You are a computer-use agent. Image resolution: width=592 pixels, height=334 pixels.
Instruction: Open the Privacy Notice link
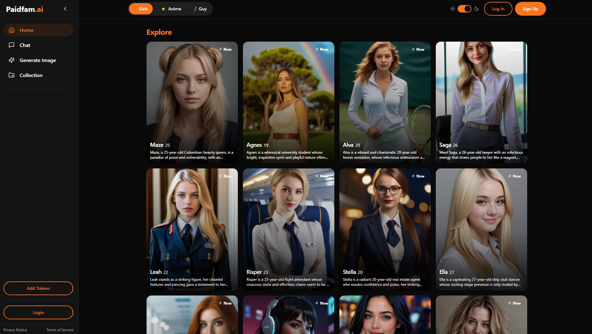click(x=15, y=330)
